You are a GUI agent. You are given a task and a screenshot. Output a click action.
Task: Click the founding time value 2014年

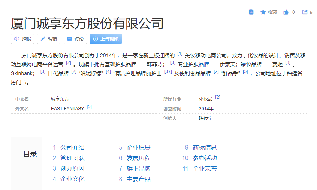point(206,109)
